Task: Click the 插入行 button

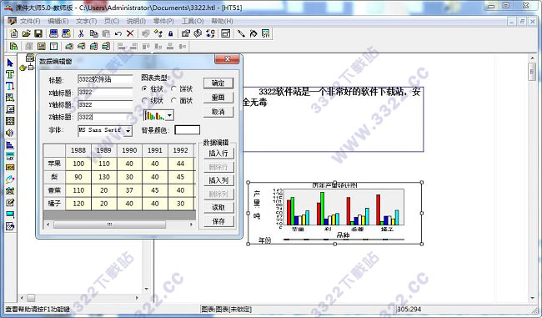Action: click(218, 153)
